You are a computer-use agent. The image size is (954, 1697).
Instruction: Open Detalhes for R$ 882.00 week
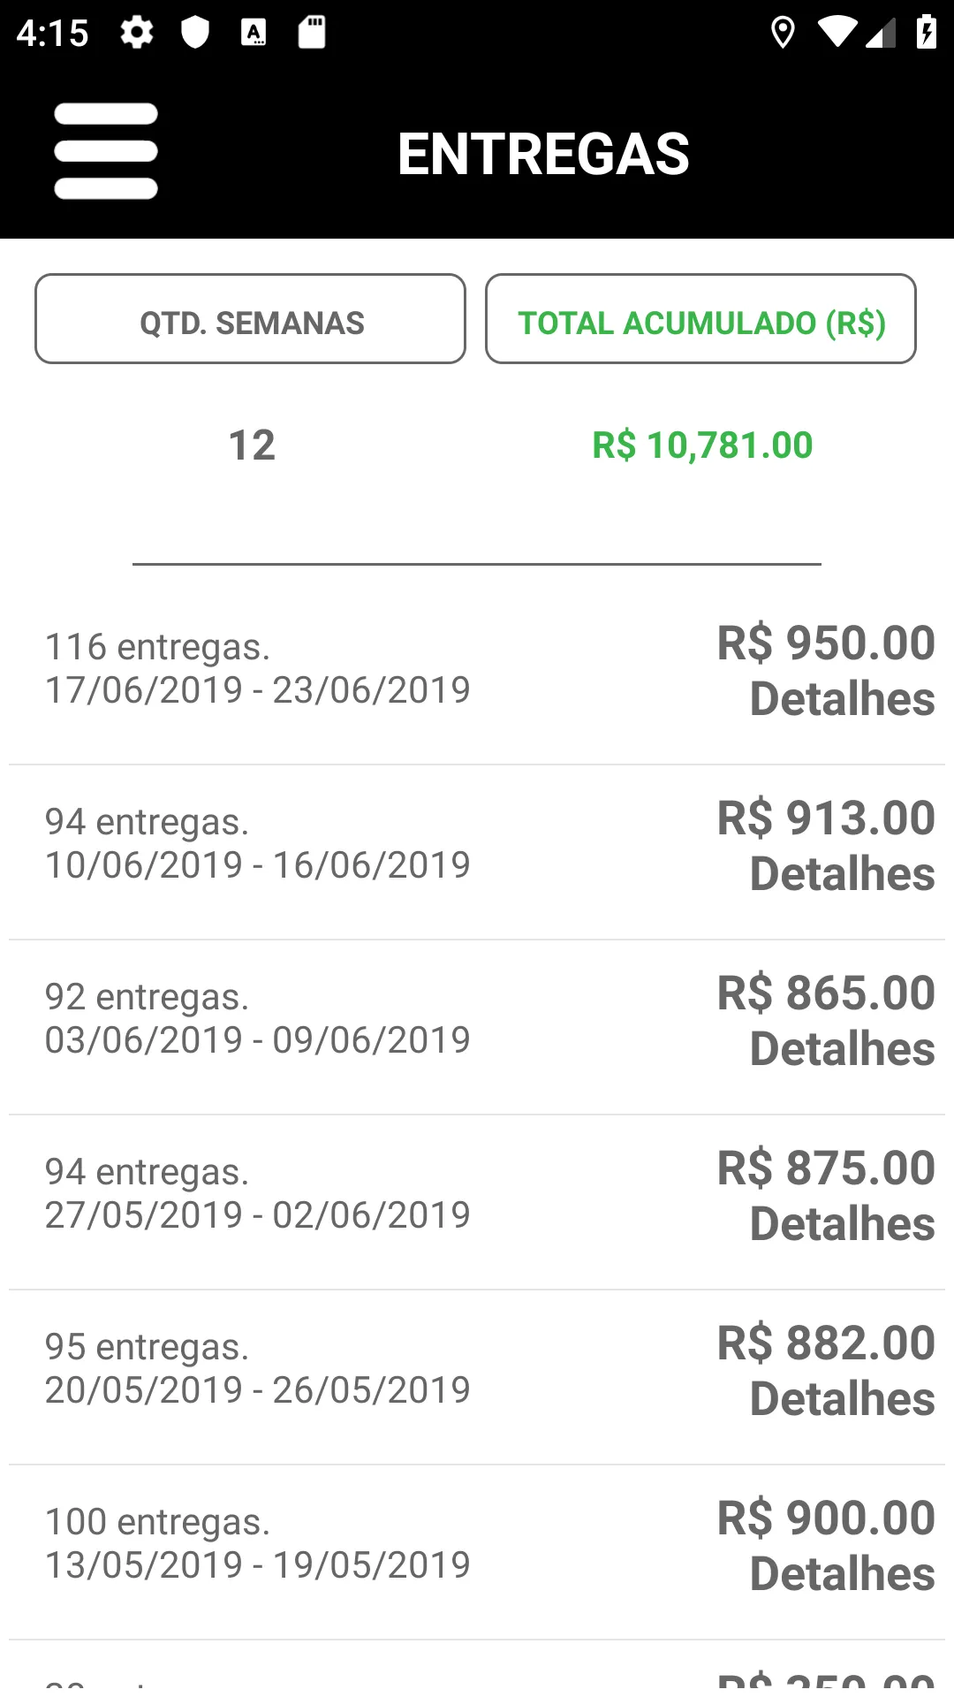(842, 1399)
